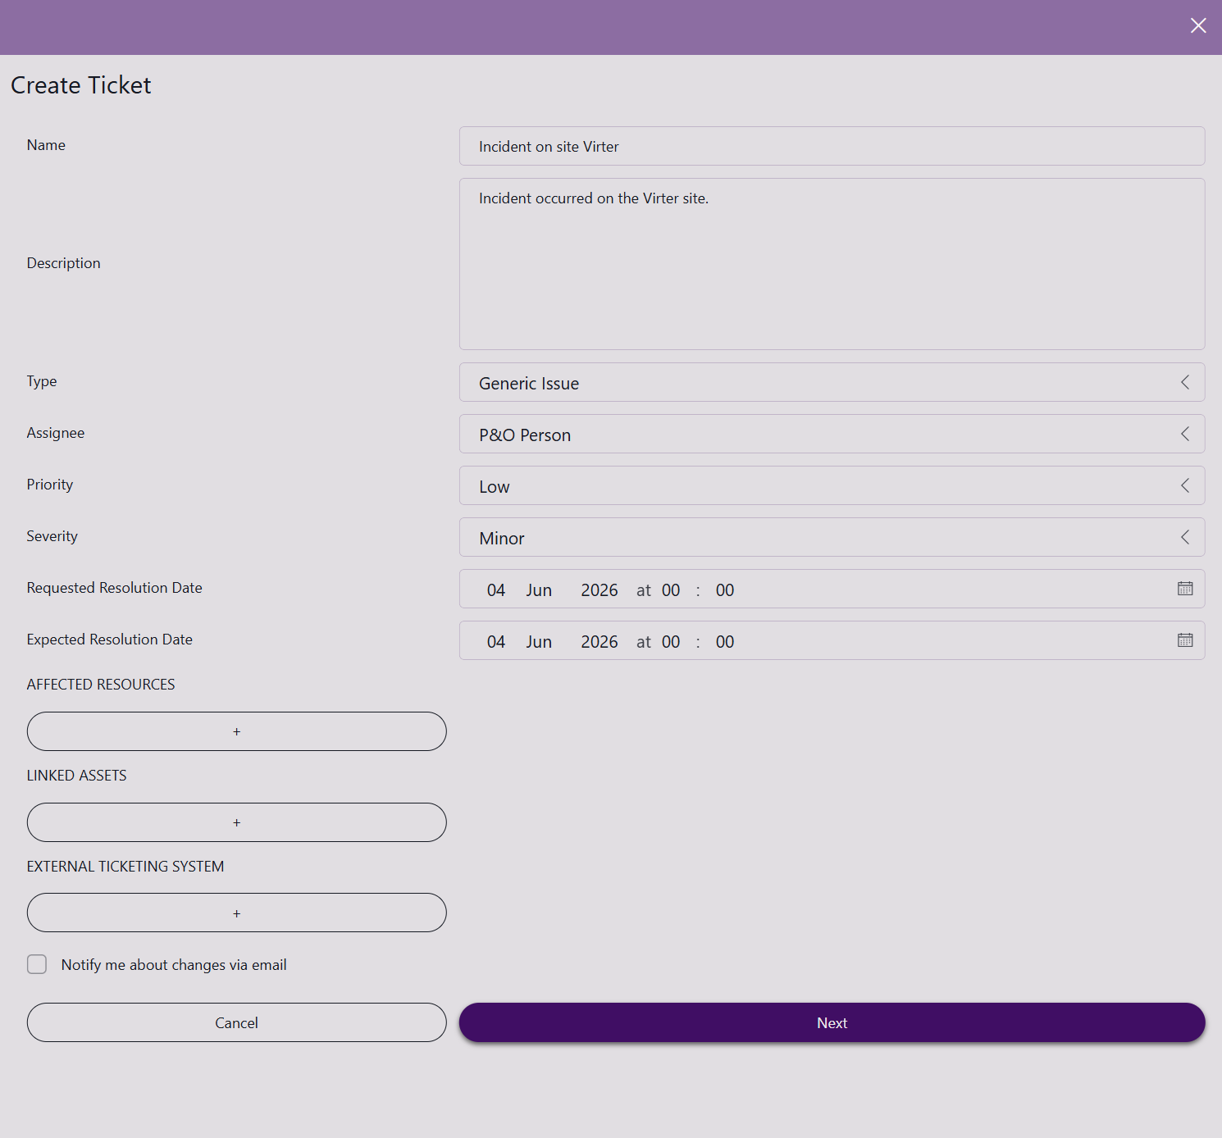Select hour 00 in Expected Resolution Date
Screen dimensions: 1222x1138
coord(671,642)
